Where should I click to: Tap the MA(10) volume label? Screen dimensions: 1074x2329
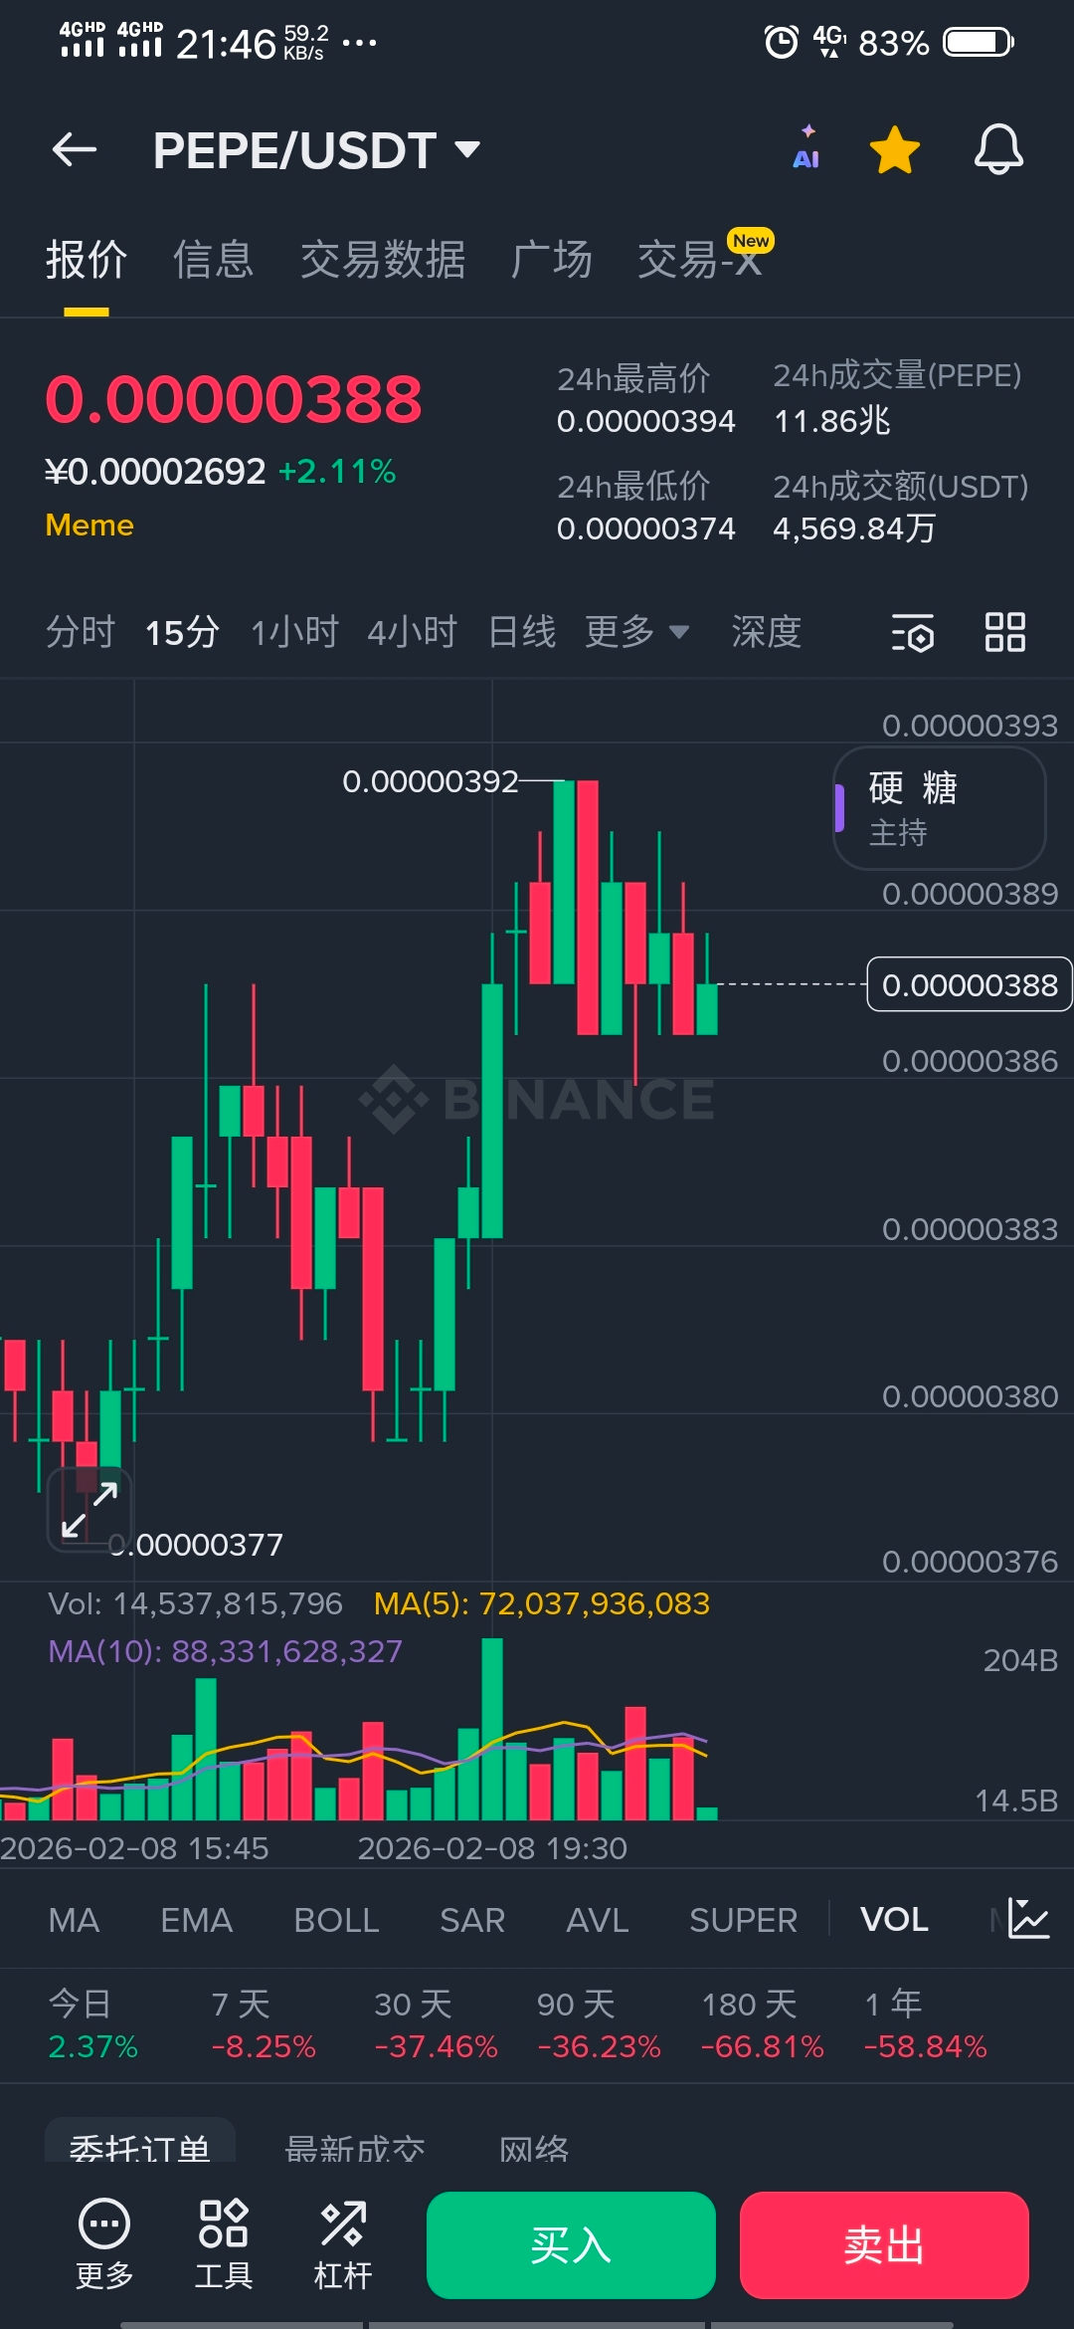click(x=226, y=1651)
